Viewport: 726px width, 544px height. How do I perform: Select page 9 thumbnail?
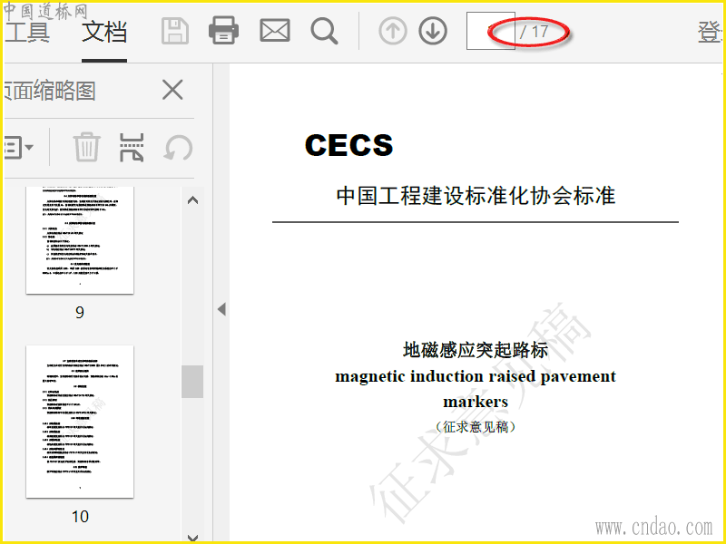point(80,240)
